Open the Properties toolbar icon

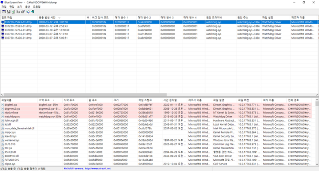(x=23, y=12)
